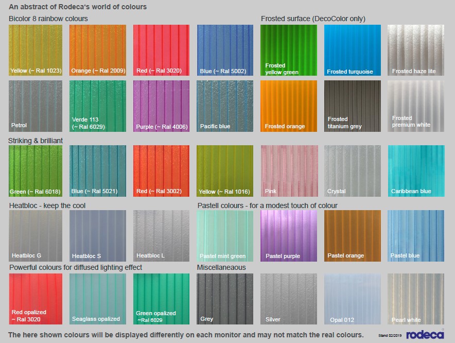Select the Pink colour swatch
Viewport: 455px width, 343px height.
289,171
